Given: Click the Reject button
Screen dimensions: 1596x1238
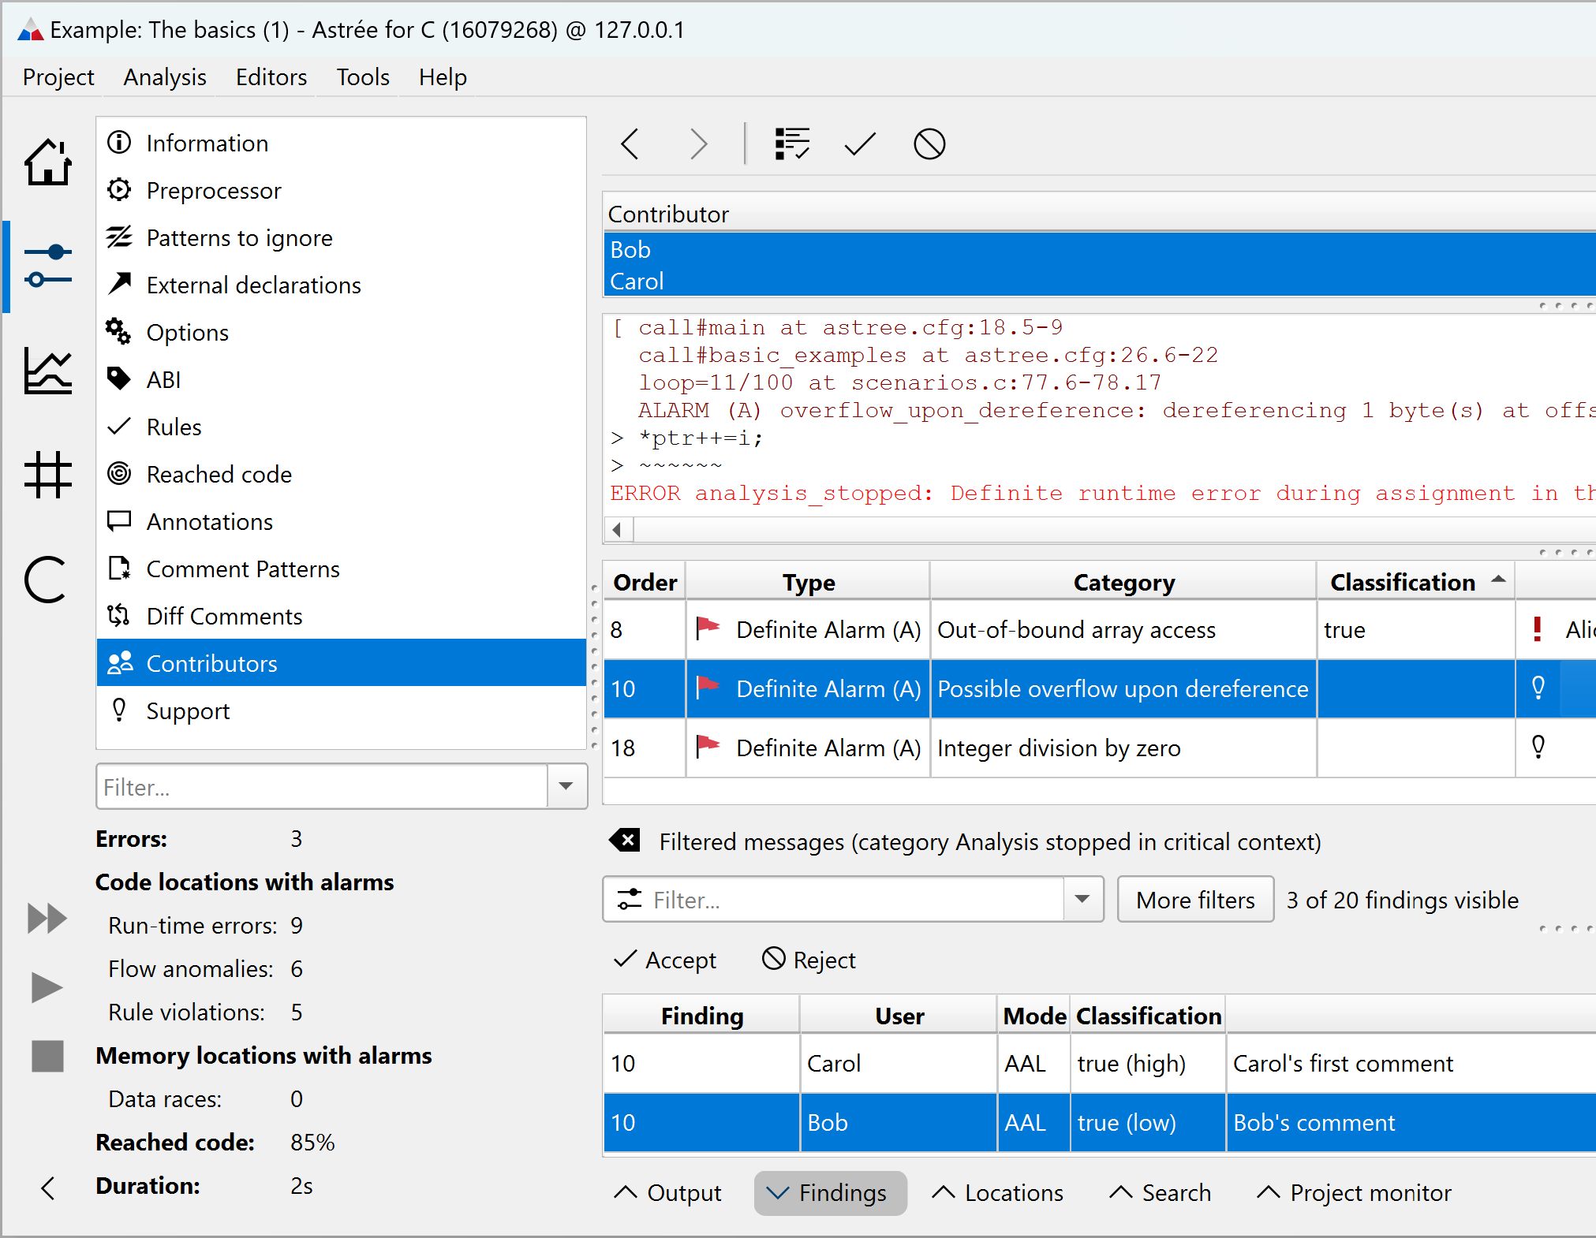Looking at the screenshot, I should tap(809, 960).
